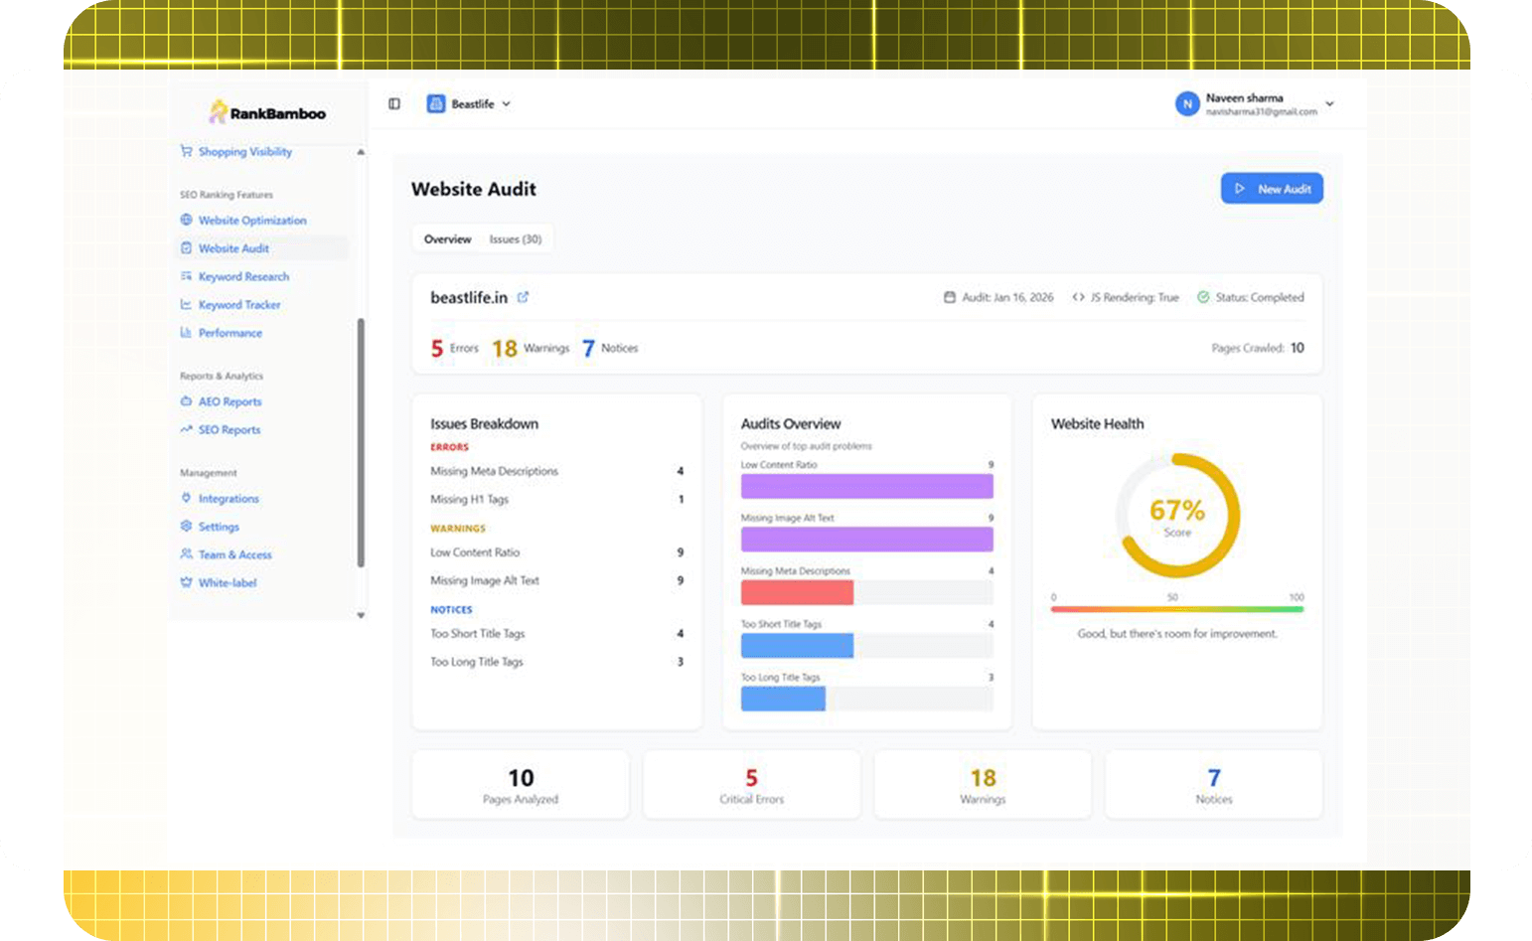
Task: Toggle the sidebar collapse icon
Action: click(x=394, y=103)
